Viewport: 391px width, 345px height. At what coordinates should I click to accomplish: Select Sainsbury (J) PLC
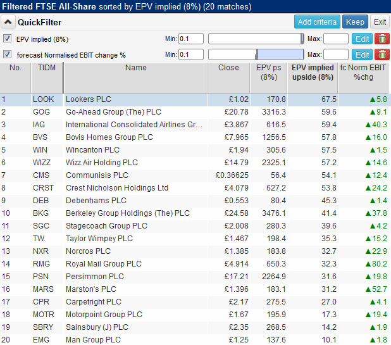tap(194, 327)
